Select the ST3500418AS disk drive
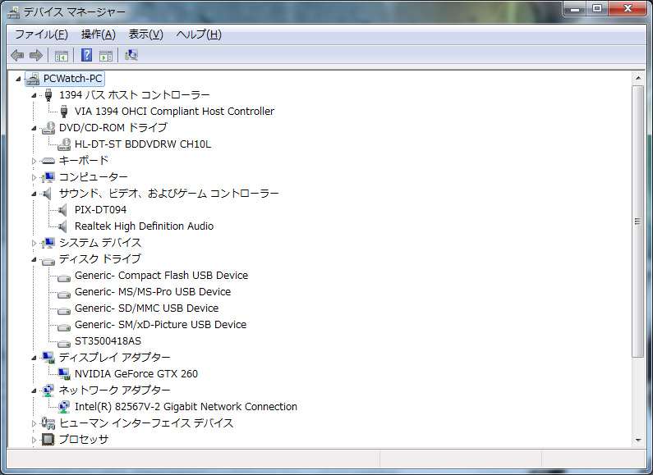653x475 pixels. pos(108,341)
